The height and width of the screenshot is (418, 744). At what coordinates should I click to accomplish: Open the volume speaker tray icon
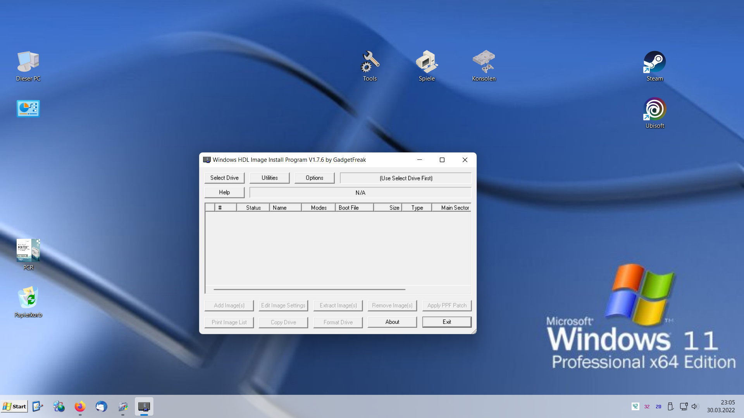[x=695, y=406]
